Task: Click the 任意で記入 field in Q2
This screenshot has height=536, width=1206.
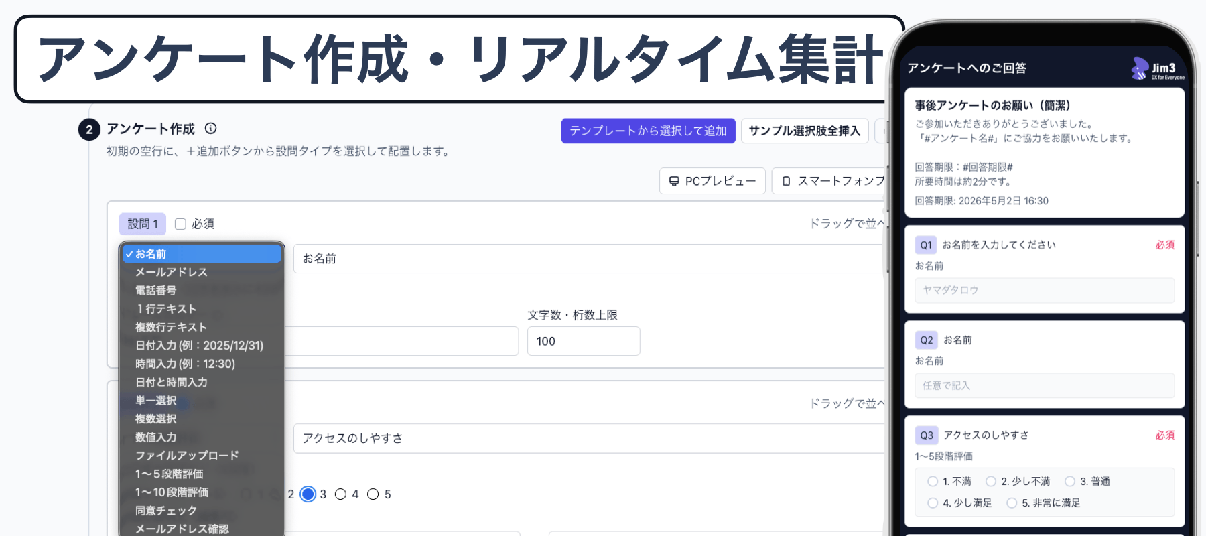Action: [1045, 385]
